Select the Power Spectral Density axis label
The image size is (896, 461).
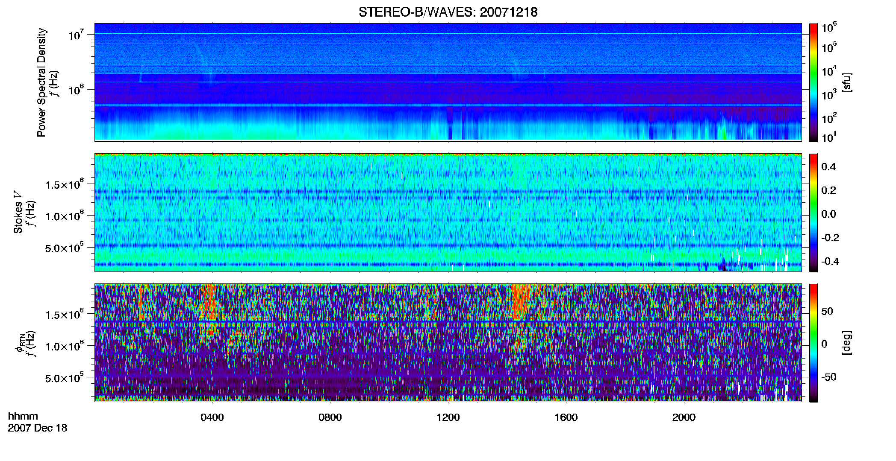41,82
